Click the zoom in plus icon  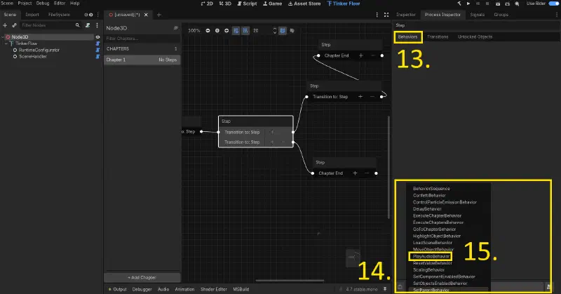(227, 31)
